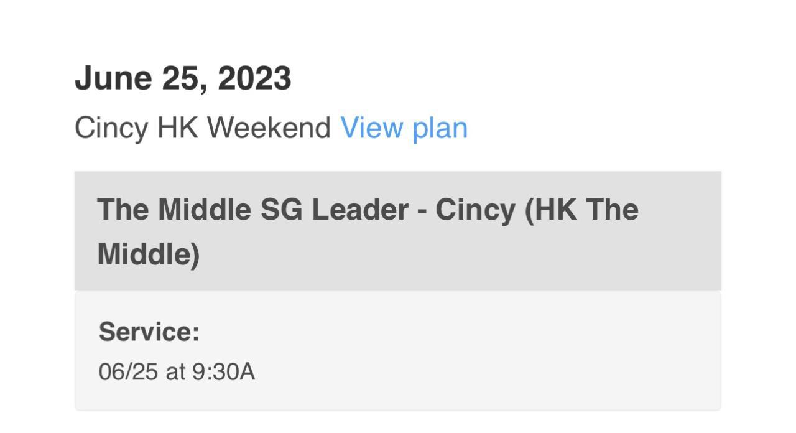Click the 06/25 date in service details
The image size is (796, 433).
coord(127,372)
